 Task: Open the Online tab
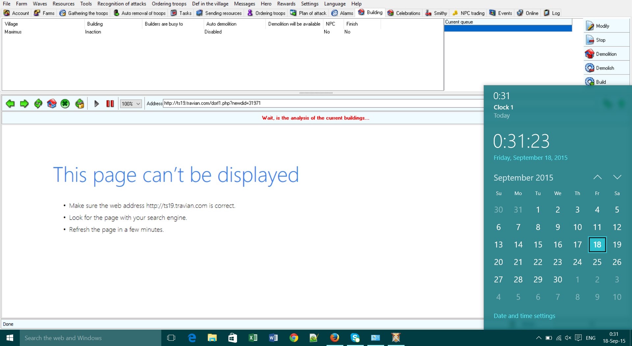(528, 13)
